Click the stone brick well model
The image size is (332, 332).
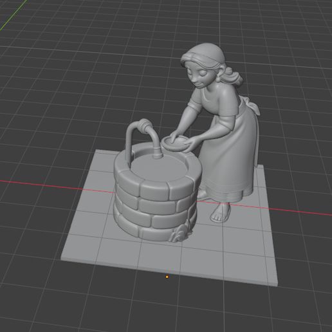point(158,192)
